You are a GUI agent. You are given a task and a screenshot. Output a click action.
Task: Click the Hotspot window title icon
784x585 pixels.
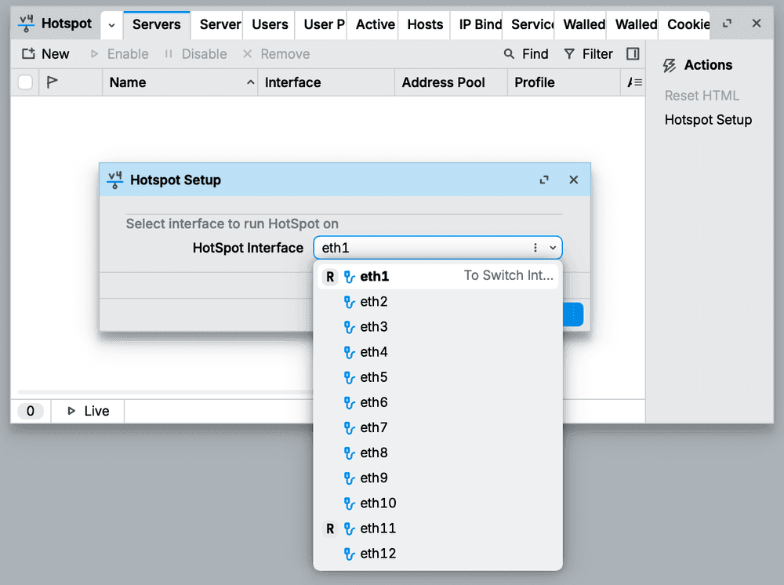(27, 24)
